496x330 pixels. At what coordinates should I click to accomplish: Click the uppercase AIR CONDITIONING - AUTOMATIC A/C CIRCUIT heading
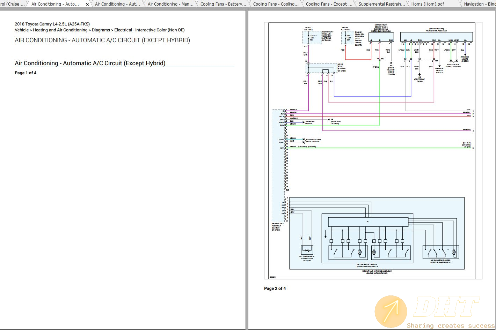[x=102, y=40]
